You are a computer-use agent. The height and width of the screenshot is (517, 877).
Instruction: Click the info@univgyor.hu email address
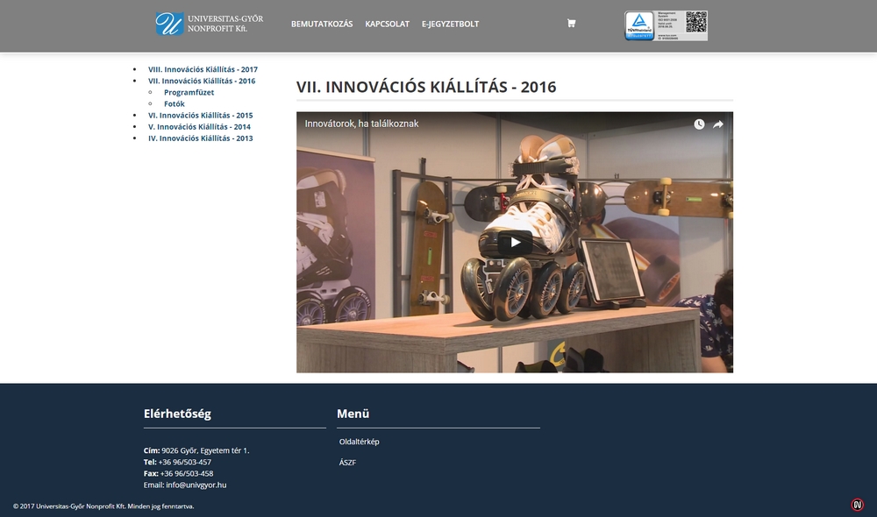(x=195, y=485)
